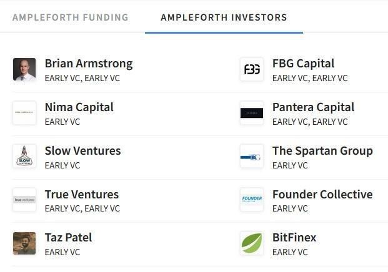Click Brian Armstrong's profile photo
The width and height of the screenshot is (388, 272).
point(24,69)
